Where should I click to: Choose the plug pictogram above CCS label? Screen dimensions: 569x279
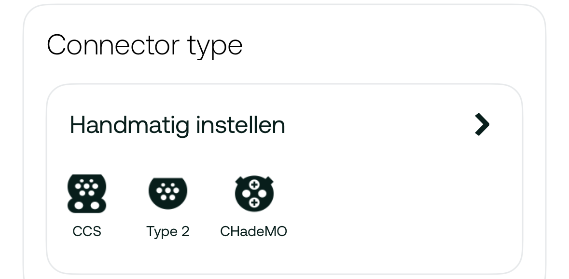[x=87, y=194]
